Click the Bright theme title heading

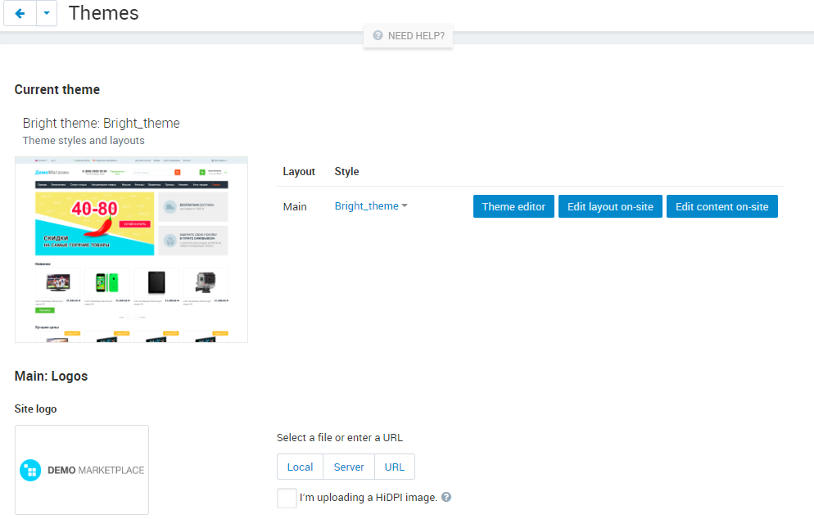pos(102,123)
